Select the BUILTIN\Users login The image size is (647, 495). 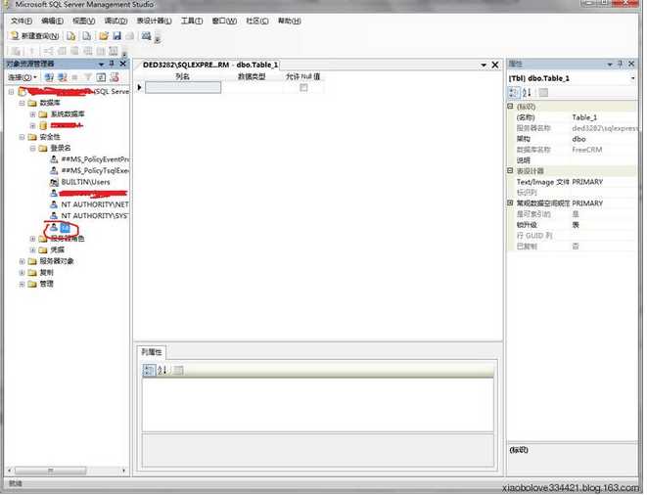click(x=85, y=182)
